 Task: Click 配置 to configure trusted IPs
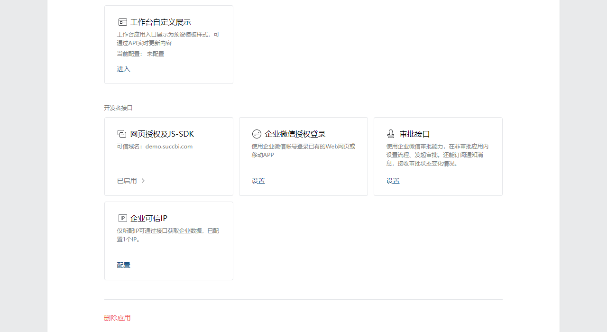pos(123,265)
